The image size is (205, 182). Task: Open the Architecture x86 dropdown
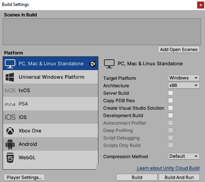[x=184, y=85]
